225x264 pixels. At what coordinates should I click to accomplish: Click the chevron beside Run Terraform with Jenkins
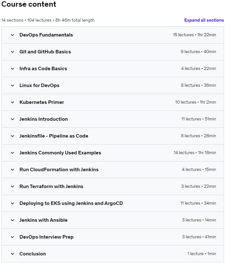point(12,186)
